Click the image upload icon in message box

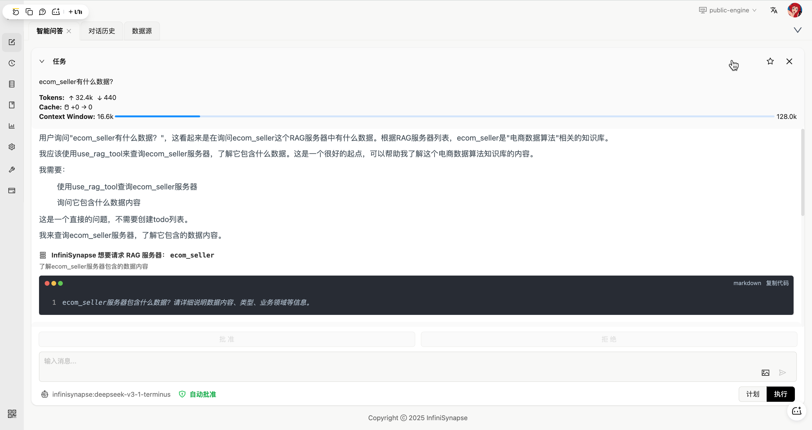point(765,373)
